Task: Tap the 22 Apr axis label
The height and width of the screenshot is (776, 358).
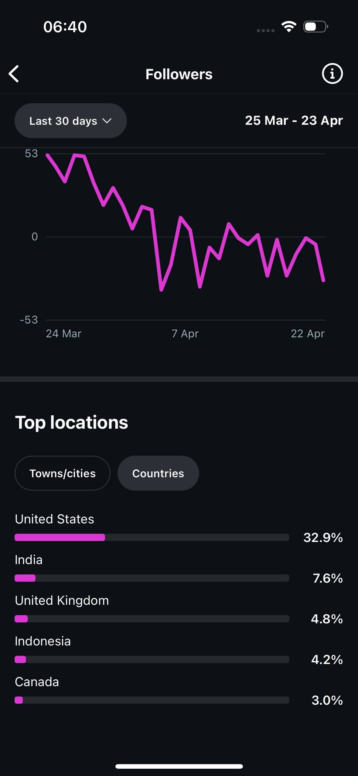Action: click(308, 334)
